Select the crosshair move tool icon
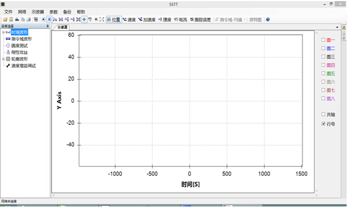This screenshot has height=207, width=350. tap(84, 20)
